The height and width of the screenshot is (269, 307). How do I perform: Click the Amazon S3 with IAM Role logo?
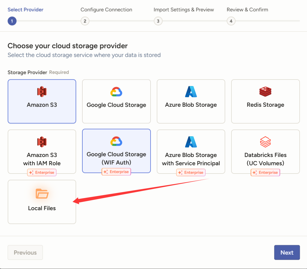click(42, 142)
